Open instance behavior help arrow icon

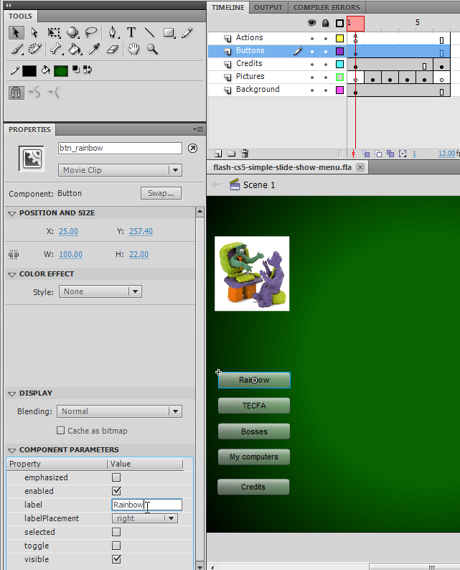192,149
